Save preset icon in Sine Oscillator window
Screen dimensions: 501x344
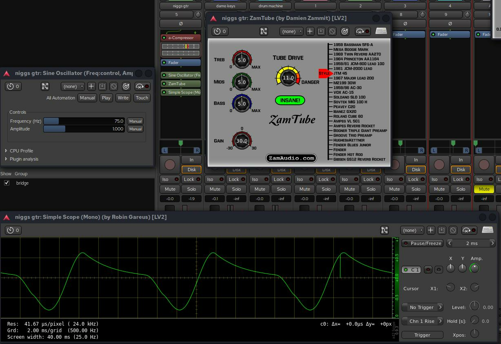pos(102,86)
